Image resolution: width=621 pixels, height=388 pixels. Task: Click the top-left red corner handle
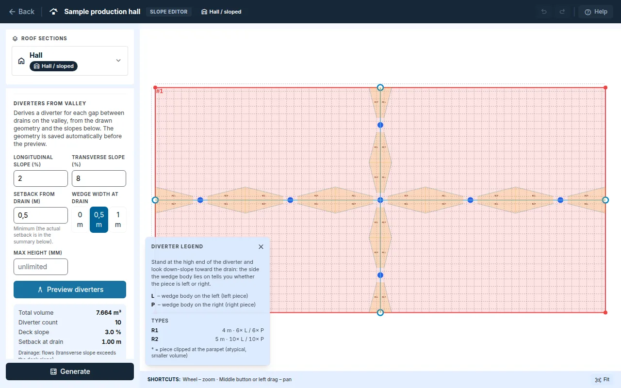pos(155,87)
